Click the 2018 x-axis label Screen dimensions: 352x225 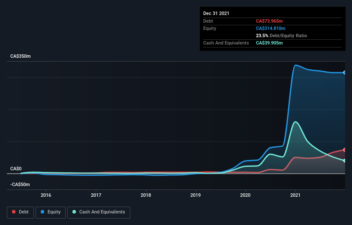(x=146, y=195)
